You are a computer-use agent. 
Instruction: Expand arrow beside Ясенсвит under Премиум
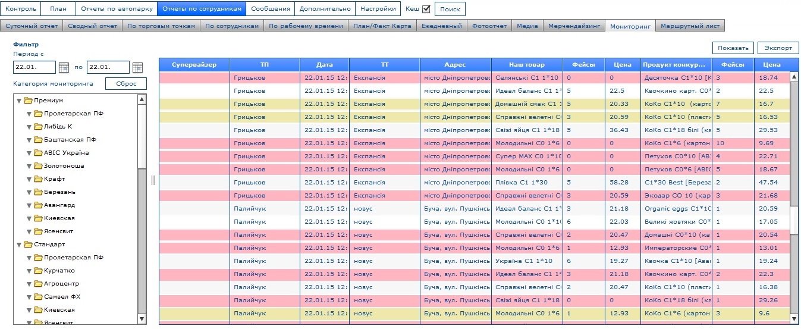[x=29, y=231]
